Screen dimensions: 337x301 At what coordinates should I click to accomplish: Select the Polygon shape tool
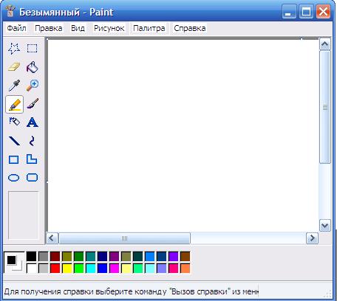[x=33, y=159]
